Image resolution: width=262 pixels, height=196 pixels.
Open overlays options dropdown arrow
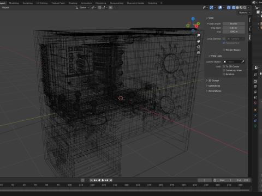pyautogui.click(x=224, y=8)
